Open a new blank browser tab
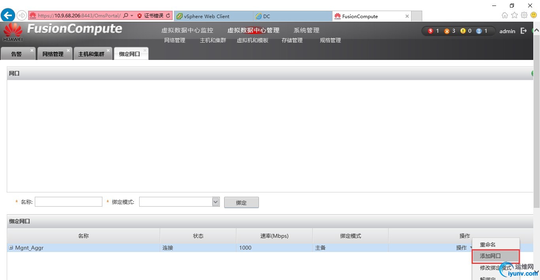 point(417,16)
